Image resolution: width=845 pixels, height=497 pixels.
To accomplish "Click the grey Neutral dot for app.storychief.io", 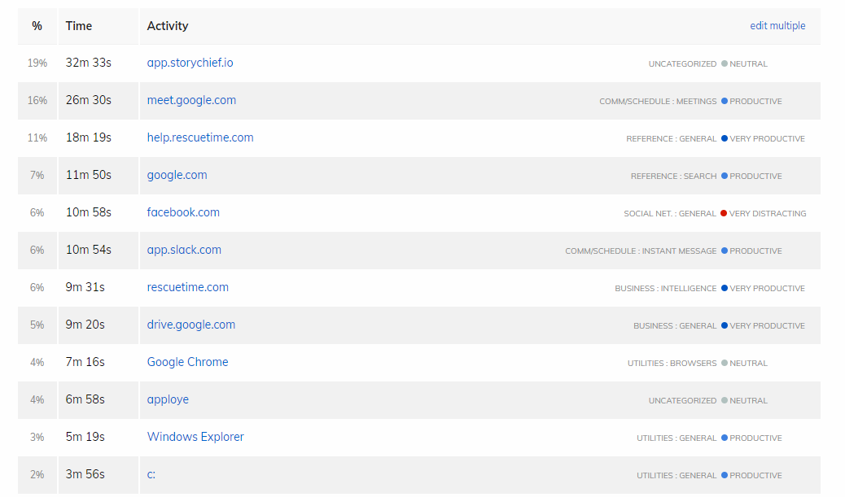I will [x=724, y=64].
